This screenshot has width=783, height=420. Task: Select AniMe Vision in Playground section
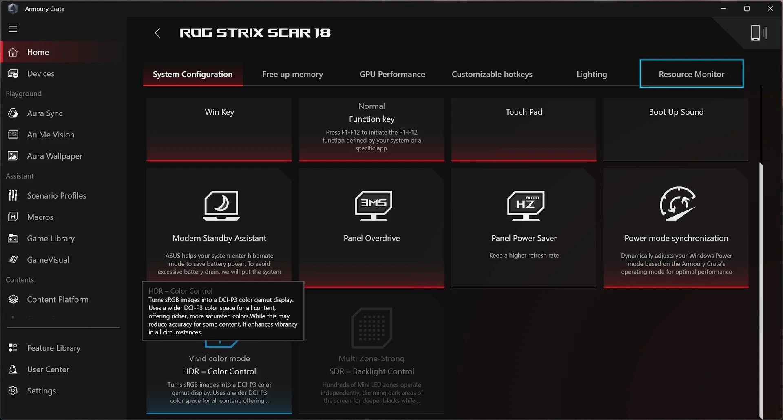pyautogui.click(x=50, y=134)
